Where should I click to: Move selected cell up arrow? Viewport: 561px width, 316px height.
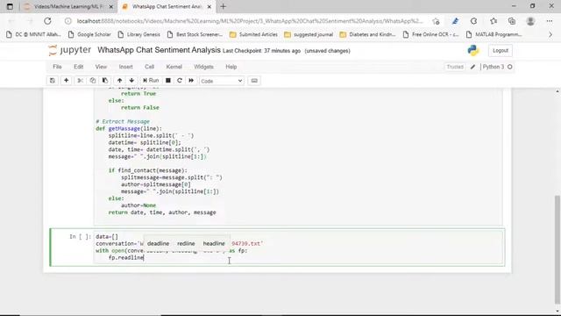pyautogui.click(x=119, y=81)
